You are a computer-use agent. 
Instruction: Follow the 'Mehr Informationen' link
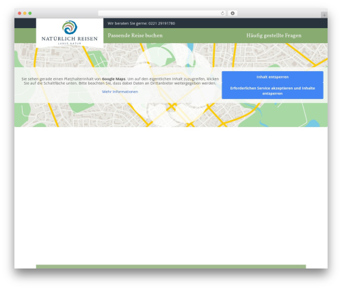(x=120, y=92)
